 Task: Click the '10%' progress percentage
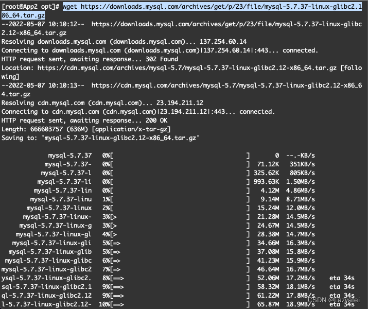[x=104, y=304]
